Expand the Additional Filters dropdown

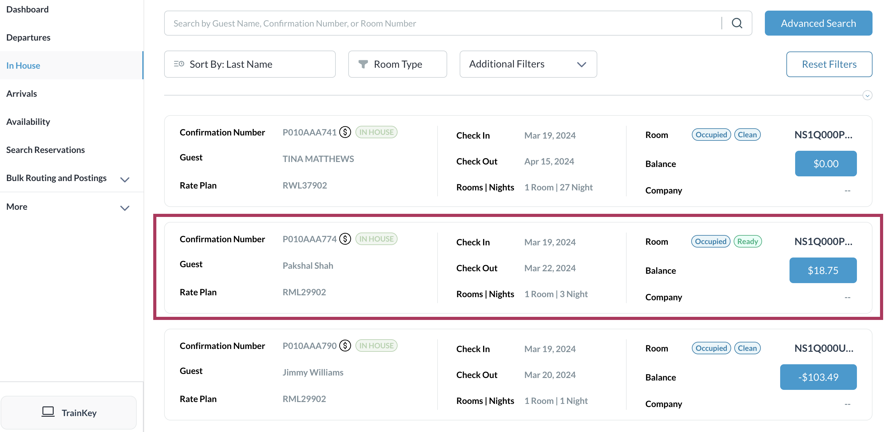pyautogui.click(x=528, y=64)
